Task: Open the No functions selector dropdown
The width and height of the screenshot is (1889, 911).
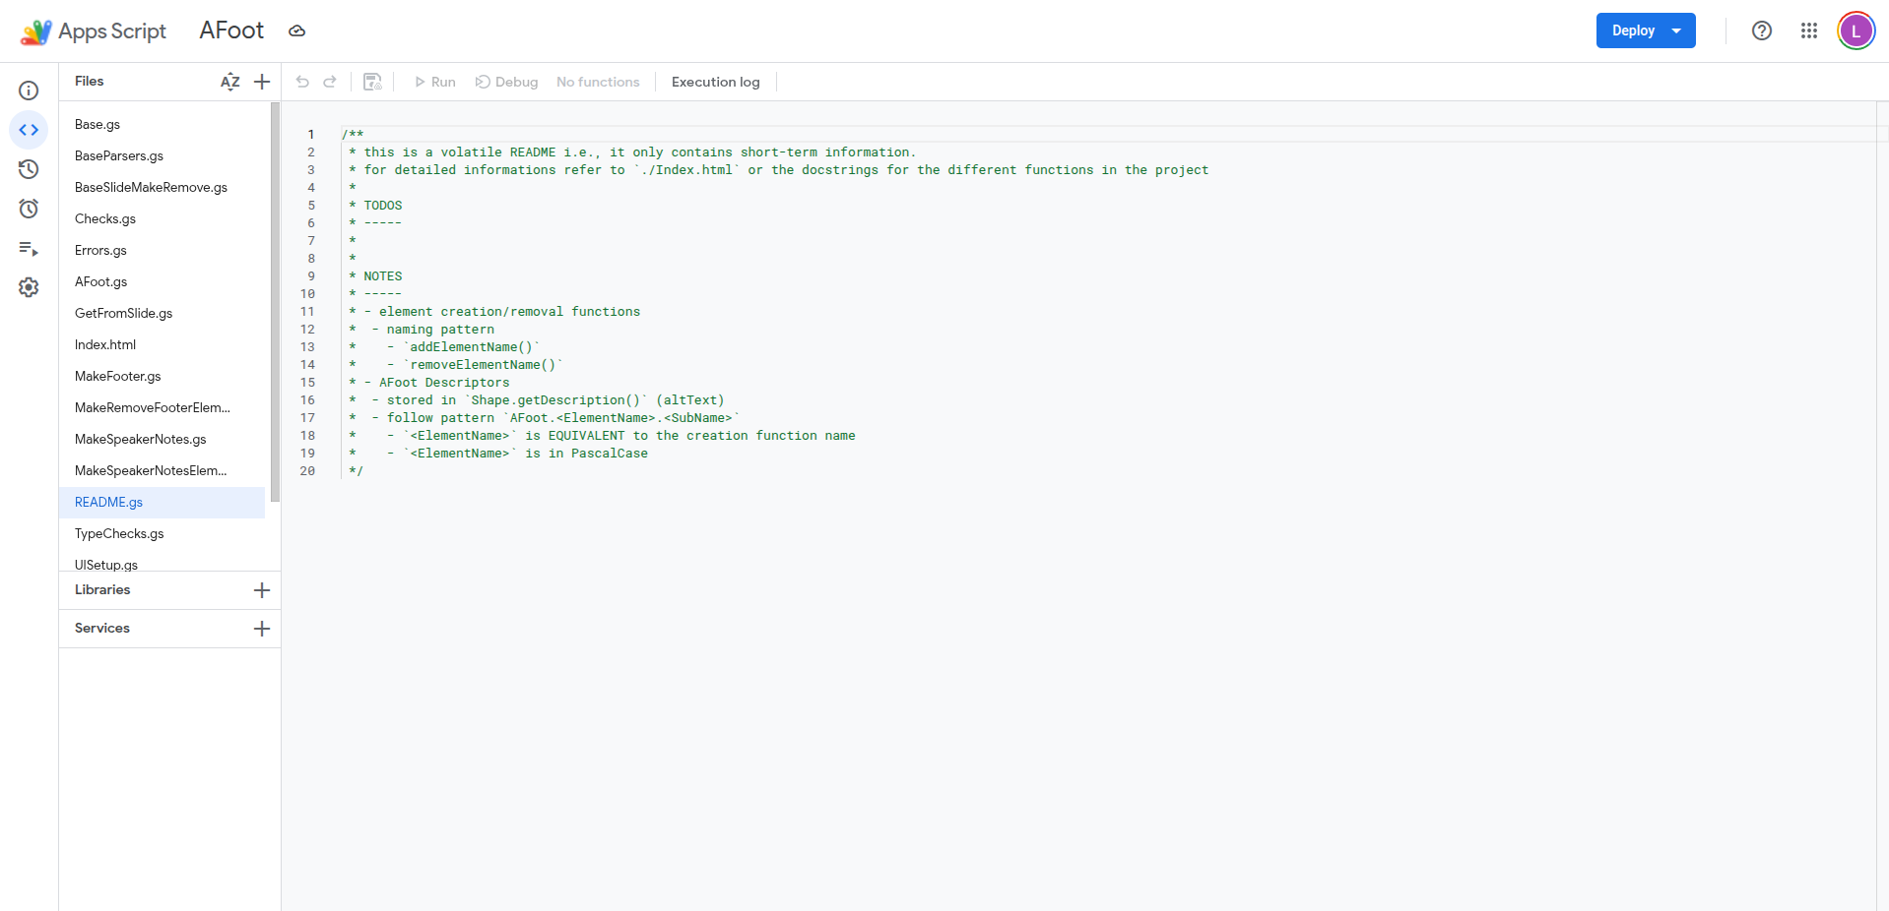Action: click(x=598, y=82)
